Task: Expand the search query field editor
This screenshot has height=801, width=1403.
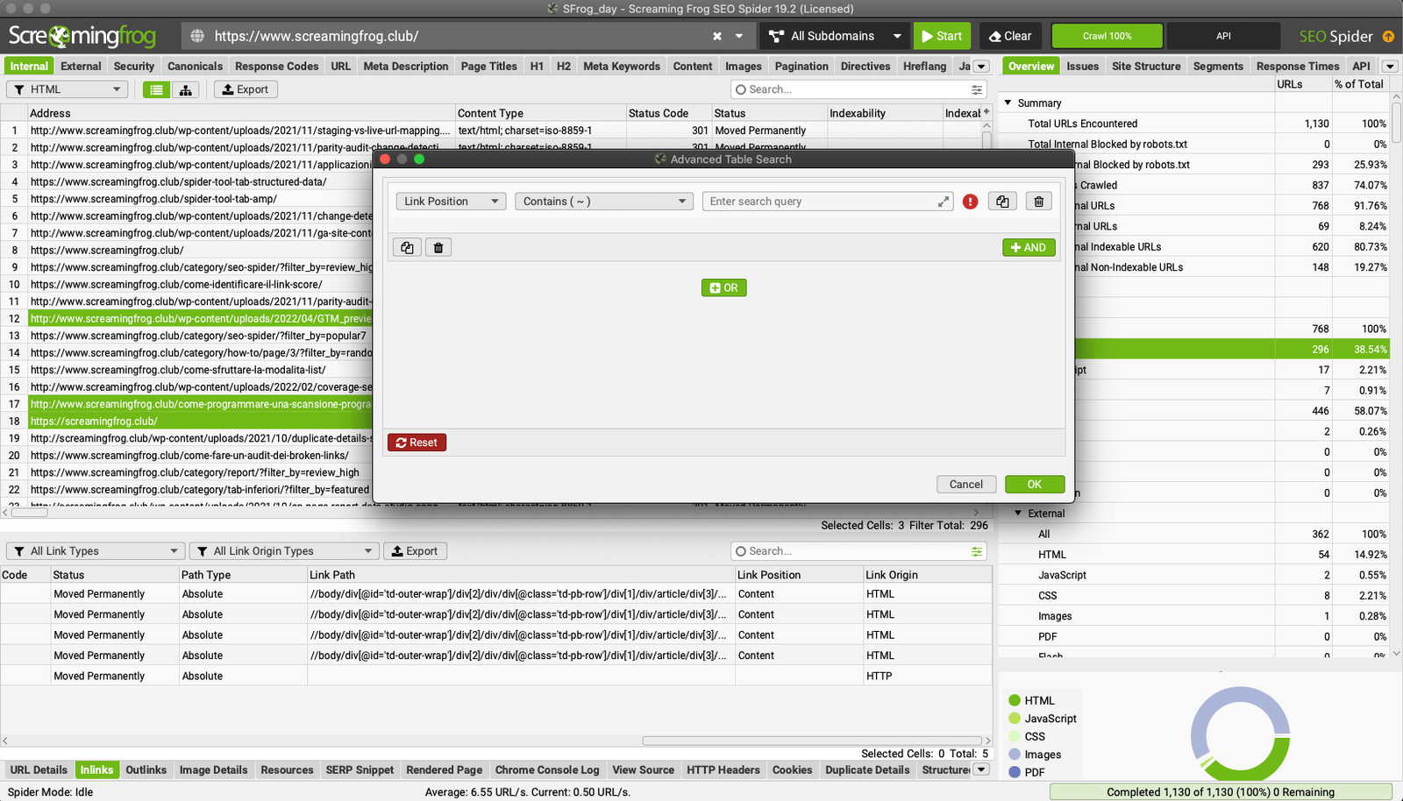Action: tap(944, 202)
